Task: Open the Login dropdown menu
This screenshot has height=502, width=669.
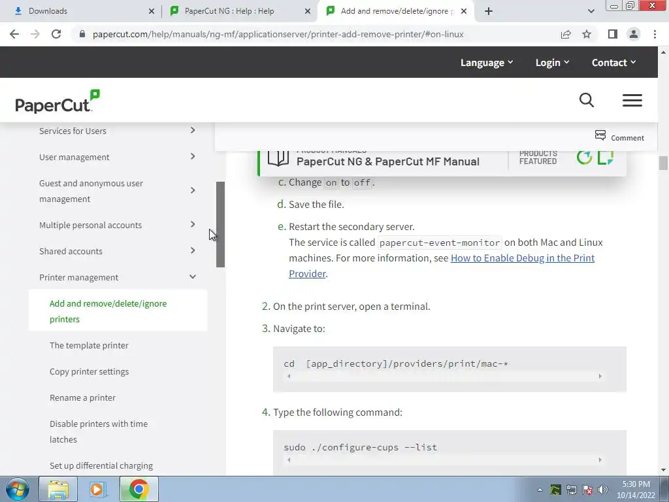Action: point(552,62)
